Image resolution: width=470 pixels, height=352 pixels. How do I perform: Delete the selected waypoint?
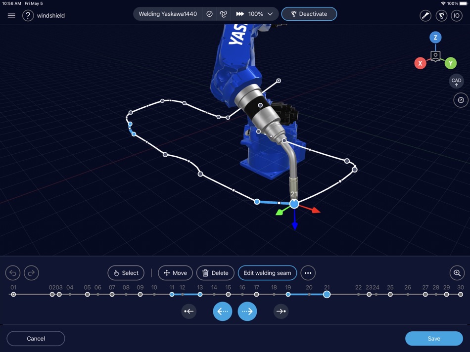tap(215, 273)
